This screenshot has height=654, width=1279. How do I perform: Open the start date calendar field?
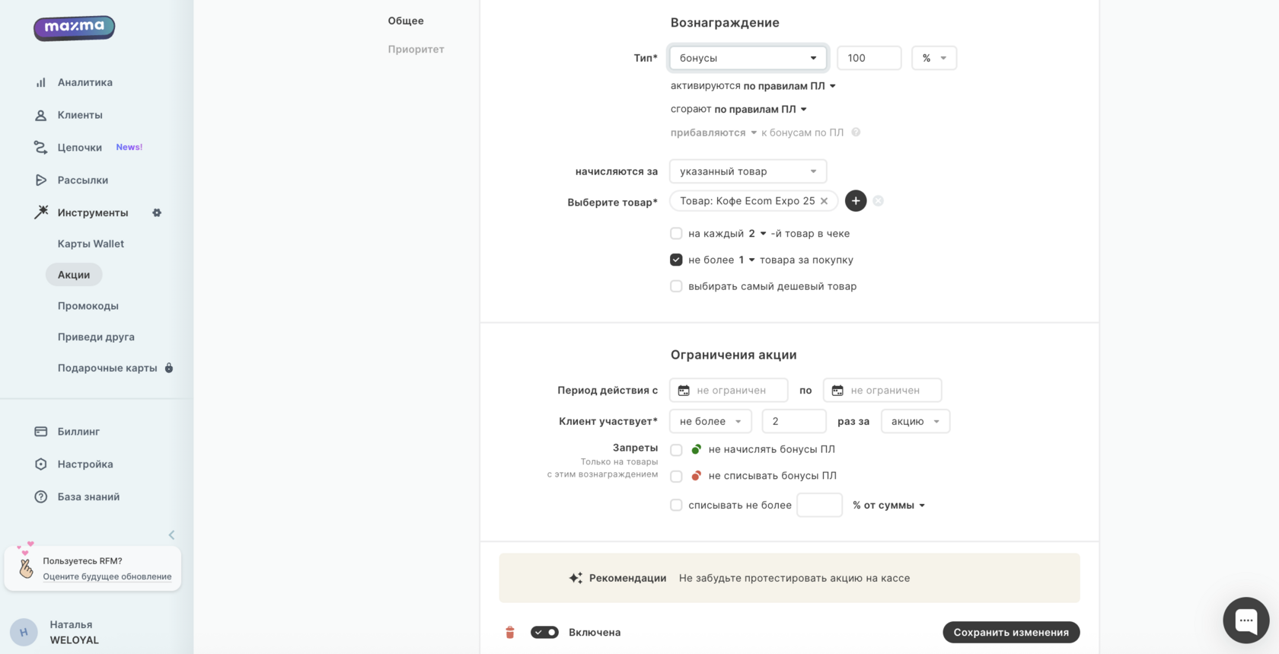(x=729, y=391)
